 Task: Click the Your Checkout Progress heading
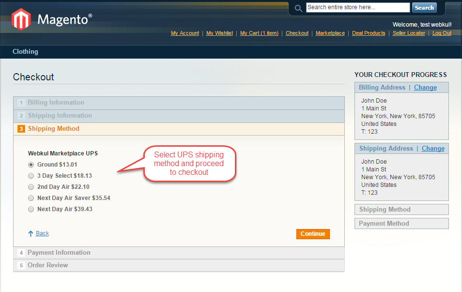400,75
